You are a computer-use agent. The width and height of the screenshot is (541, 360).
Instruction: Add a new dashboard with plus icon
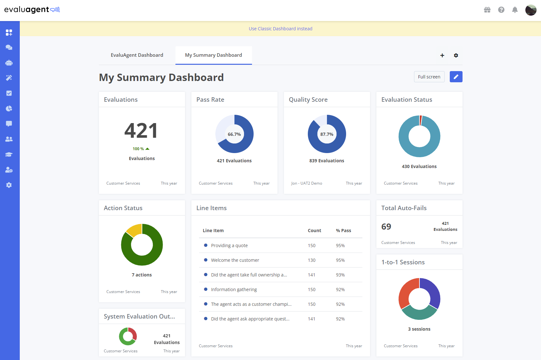pos(442,55)
